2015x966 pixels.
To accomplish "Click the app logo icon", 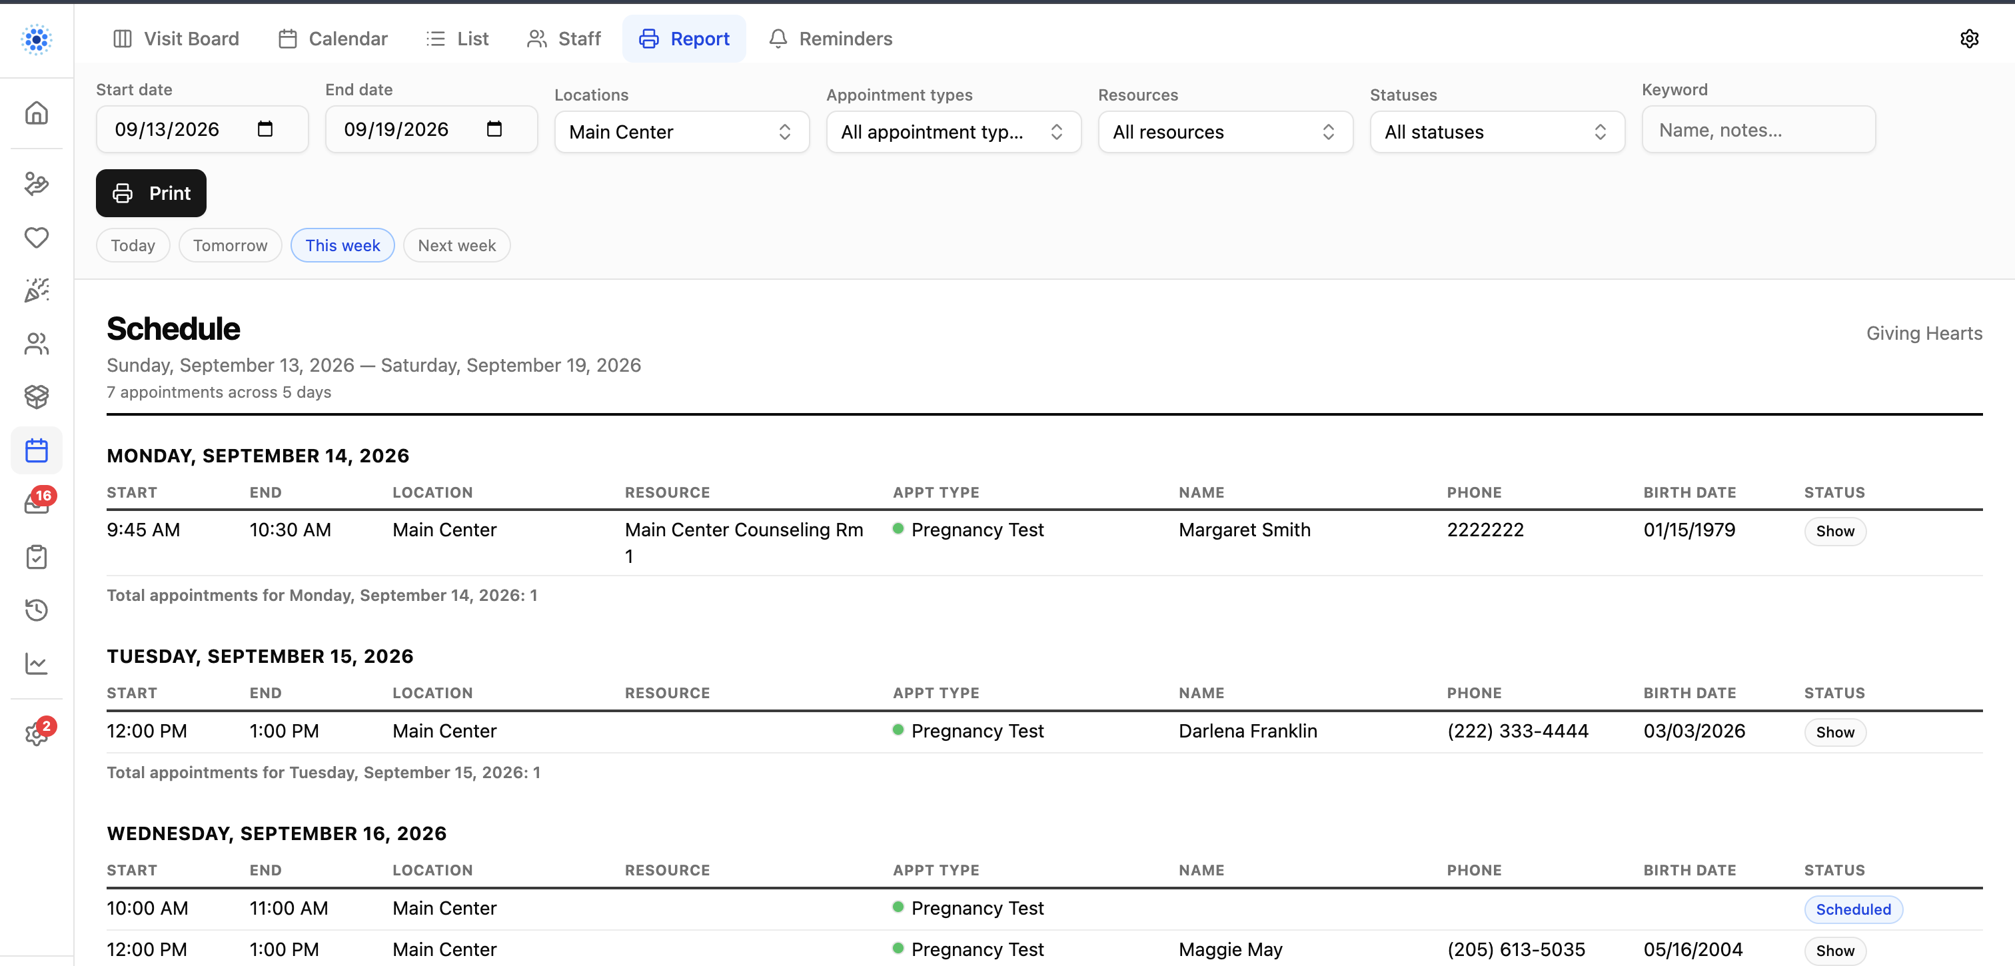I will click(36, 39).
